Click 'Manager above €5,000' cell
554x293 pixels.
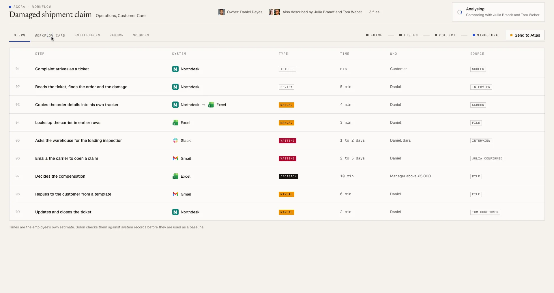(x=410, y=176)
